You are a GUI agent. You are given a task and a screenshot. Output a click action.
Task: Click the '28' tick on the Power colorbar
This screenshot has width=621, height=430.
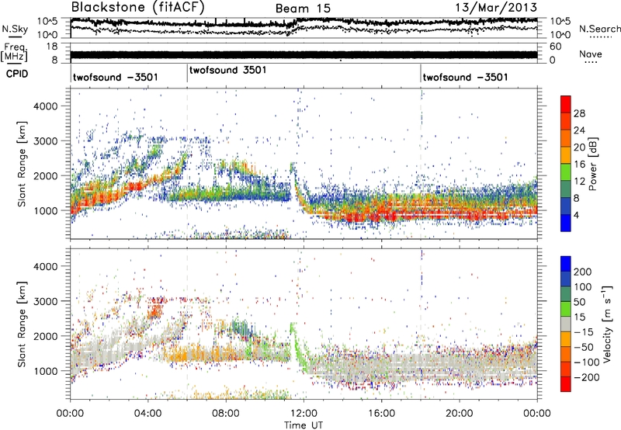579,113
